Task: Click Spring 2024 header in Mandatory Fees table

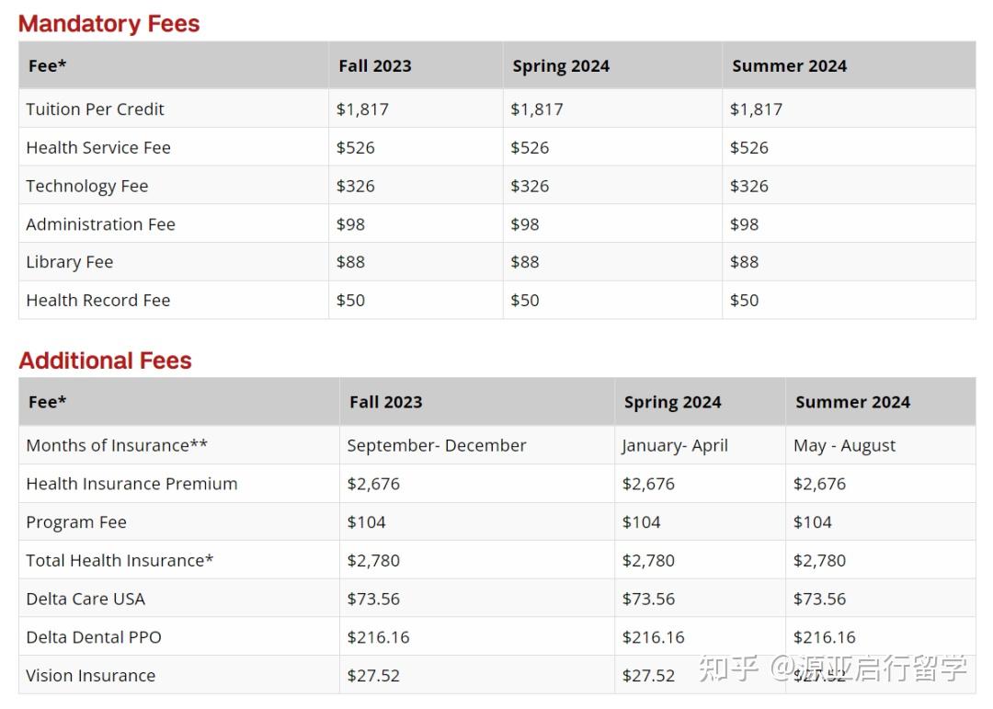Action: coord(561,66)
